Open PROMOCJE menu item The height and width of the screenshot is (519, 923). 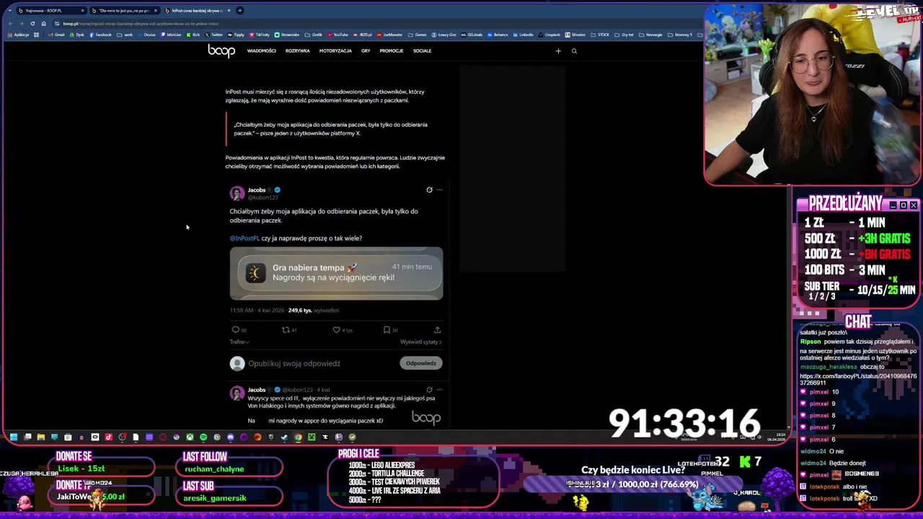click(392, 50)
